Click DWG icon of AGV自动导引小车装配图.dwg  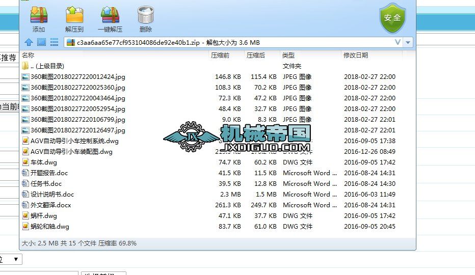(x=25, y=151)
